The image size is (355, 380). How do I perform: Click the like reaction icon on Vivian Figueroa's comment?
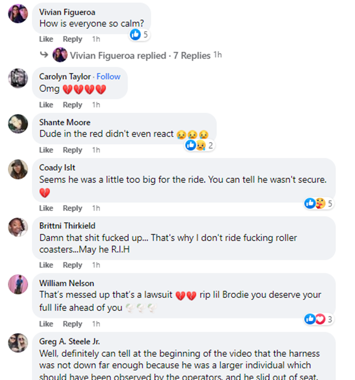coord(135,34)
